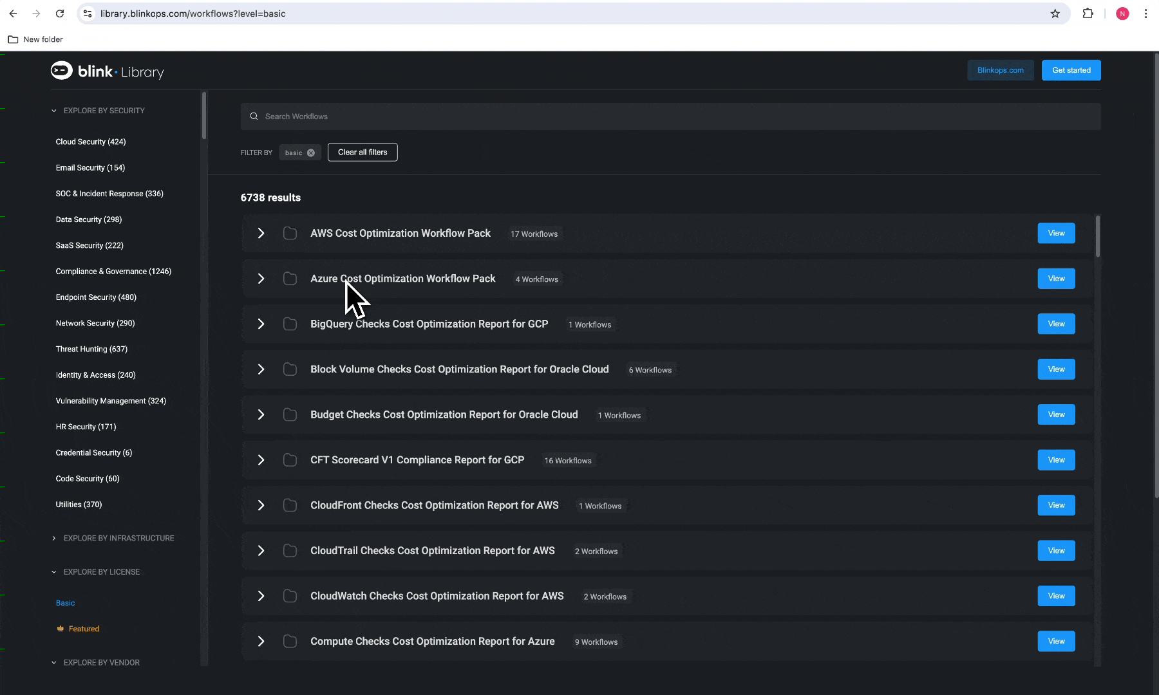Viewport: 1159px width, 695px height.
Task: Click folder icon of BigQuery Checks report
Action: tap(290, 324)
